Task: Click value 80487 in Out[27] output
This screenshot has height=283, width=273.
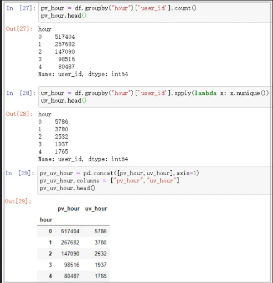Action: tap(66, 66)
